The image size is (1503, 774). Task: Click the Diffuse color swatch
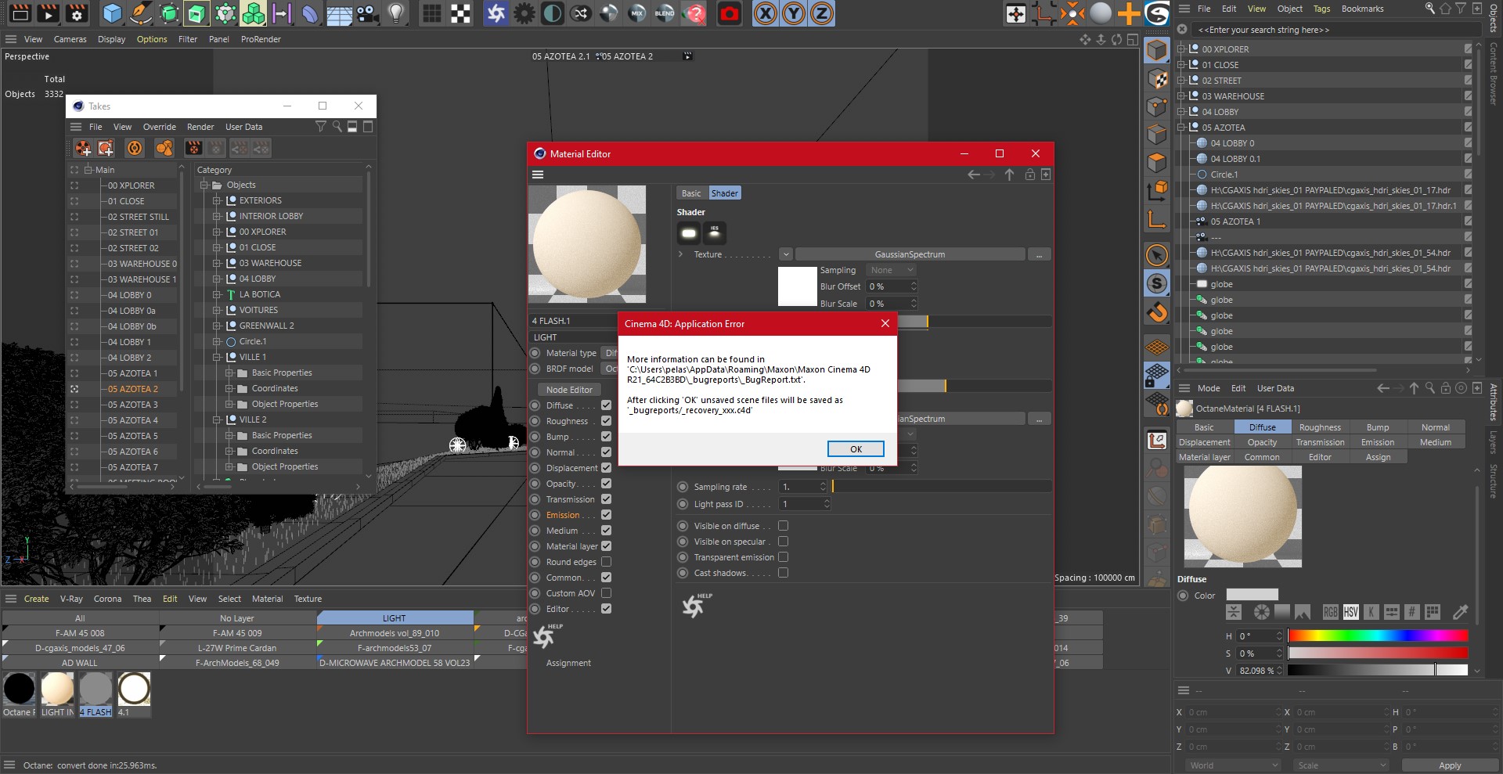[1252, 595]
